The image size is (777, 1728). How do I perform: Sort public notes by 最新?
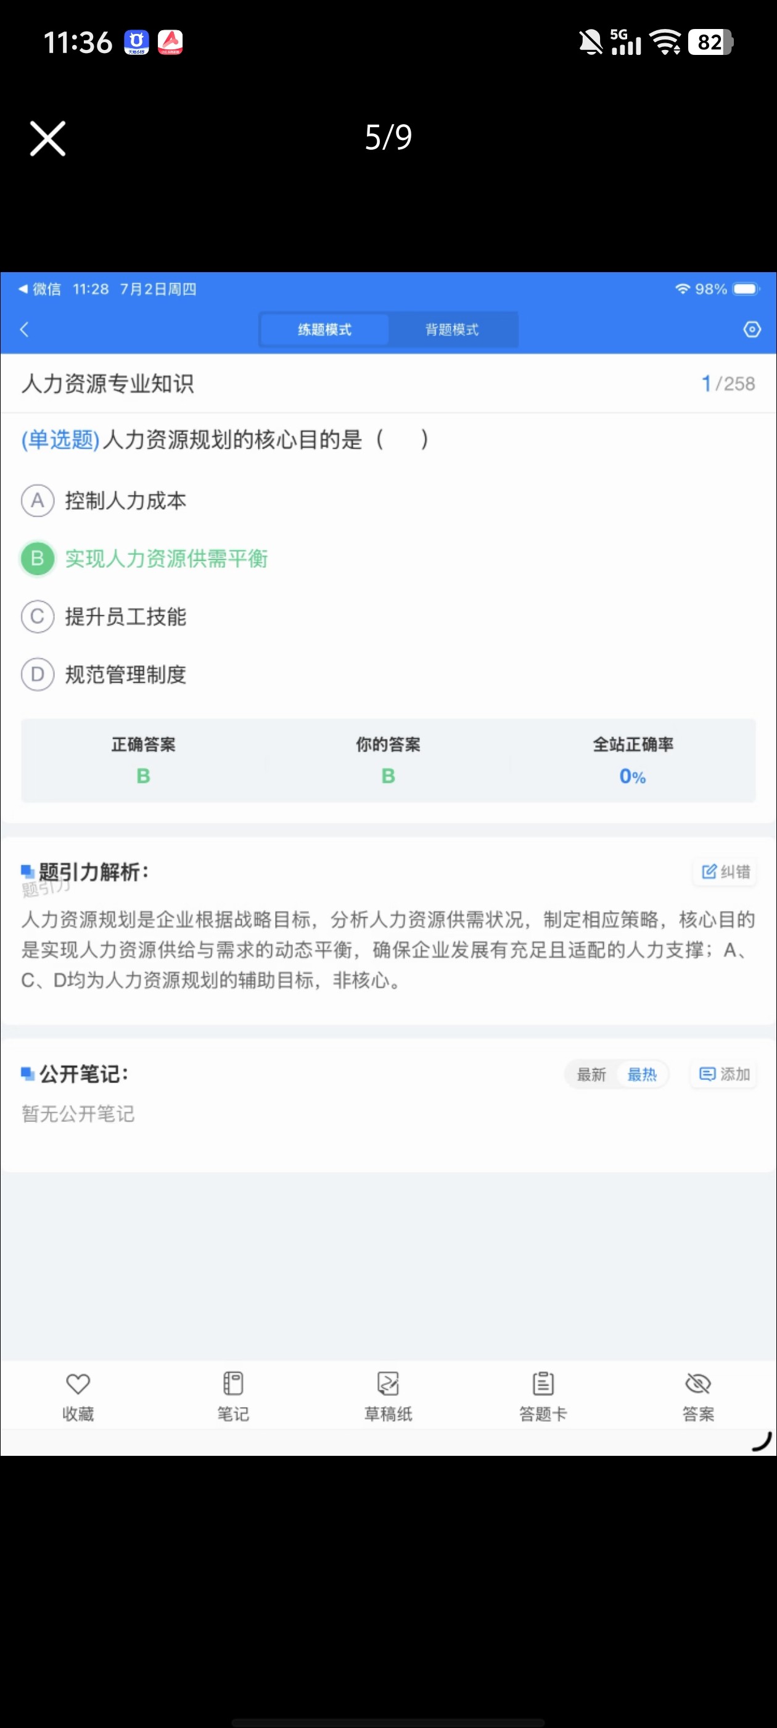[x=591, y=1074]
